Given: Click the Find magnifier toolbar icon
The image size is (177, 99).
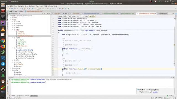Looking at the screenshot, I should coord(28,9).
